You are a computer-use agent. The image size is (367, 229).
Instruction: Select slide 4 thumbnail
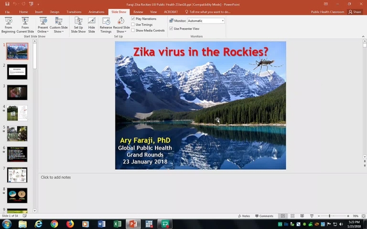(17, 113)
